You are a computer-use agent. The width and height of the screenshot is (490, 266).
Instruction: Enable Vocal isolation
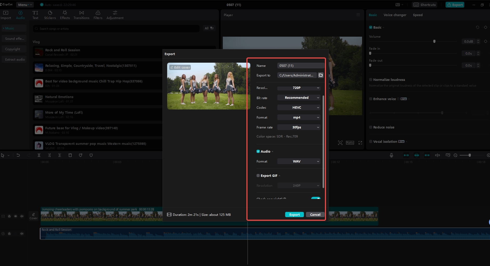pyautogui.click(x=371, y=141)
